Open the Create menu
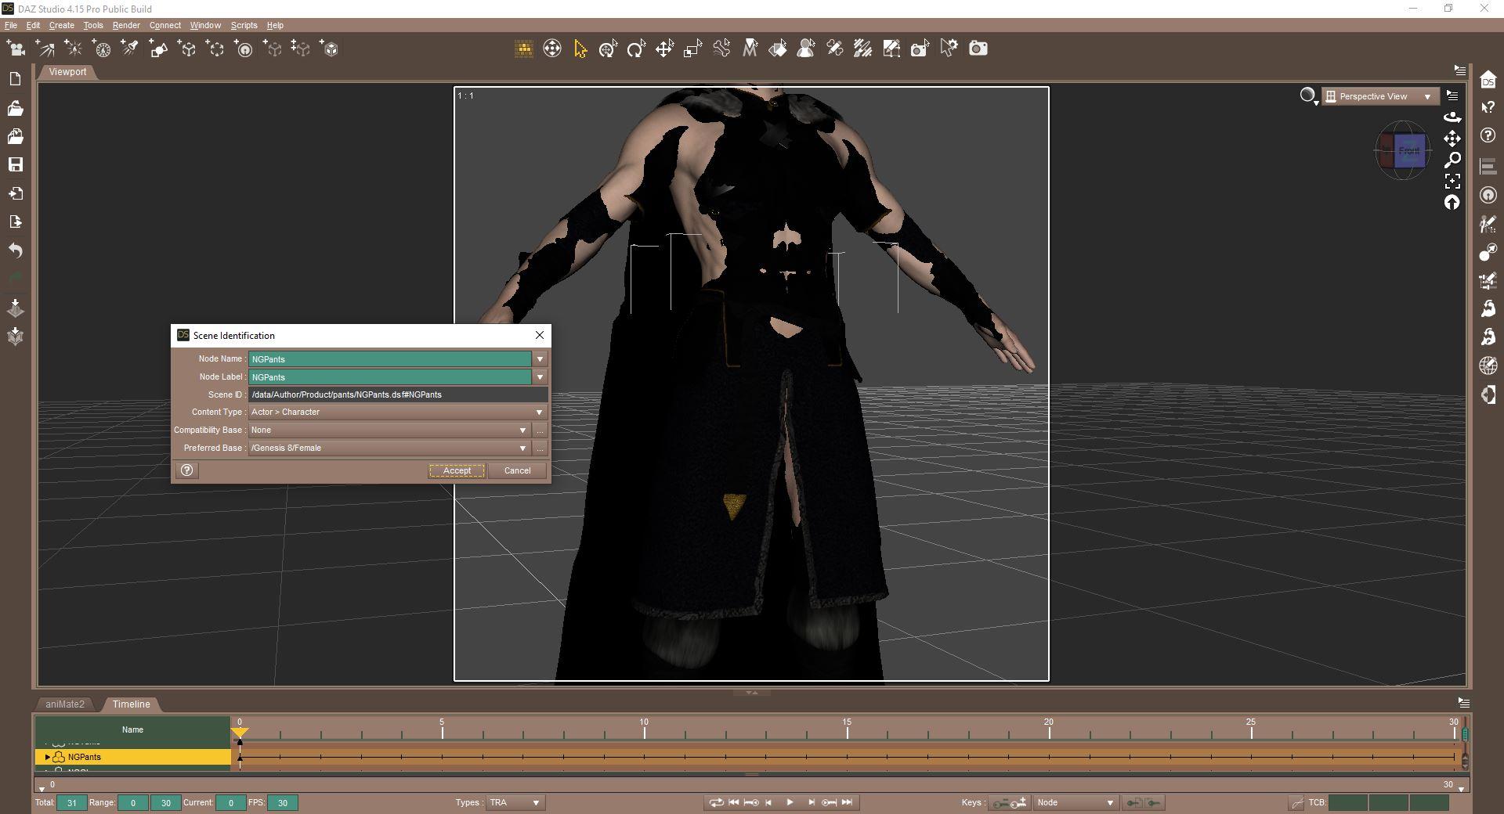This screenshot has width=1504, height=814. point(61,25)
